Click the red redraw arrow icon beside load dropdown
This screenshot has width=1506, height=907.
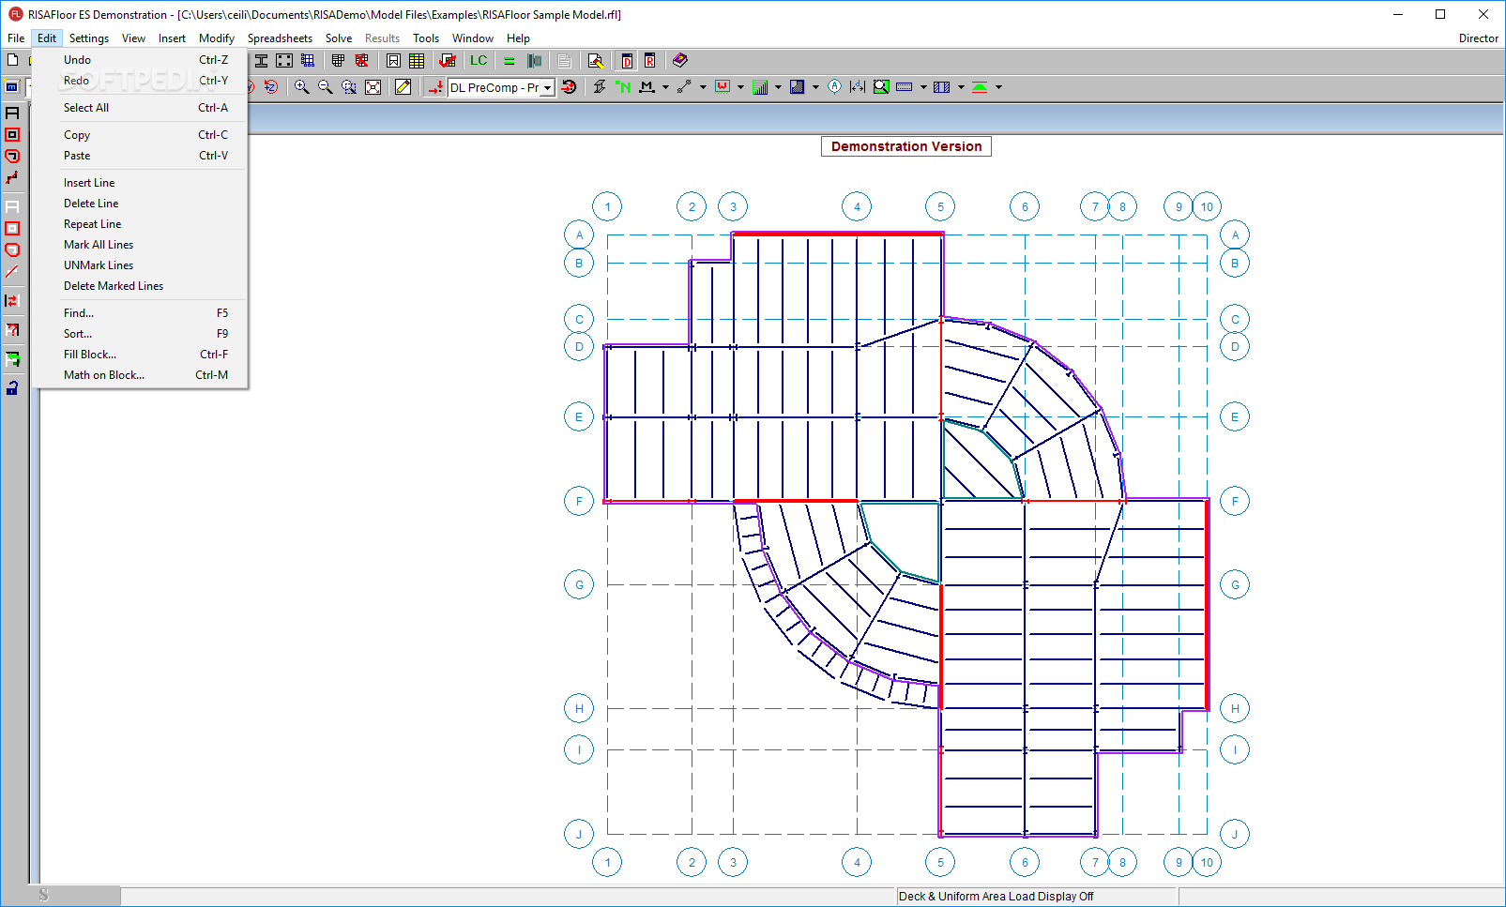570,87
